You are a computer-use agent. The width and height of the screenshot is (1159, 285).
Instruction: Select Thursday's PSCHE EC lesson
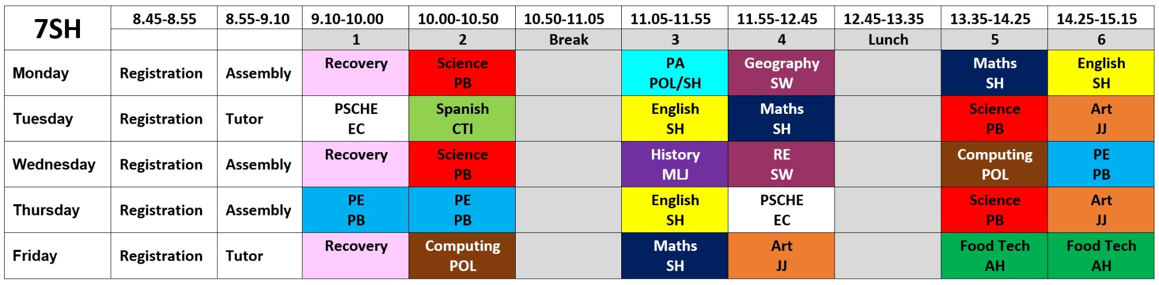tap(781, 210)
